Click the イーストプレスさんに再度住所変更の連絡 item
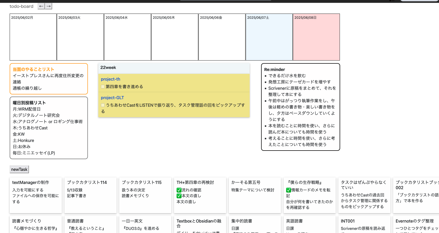Viewport: 439px width, 233px height. click(48, 79)
